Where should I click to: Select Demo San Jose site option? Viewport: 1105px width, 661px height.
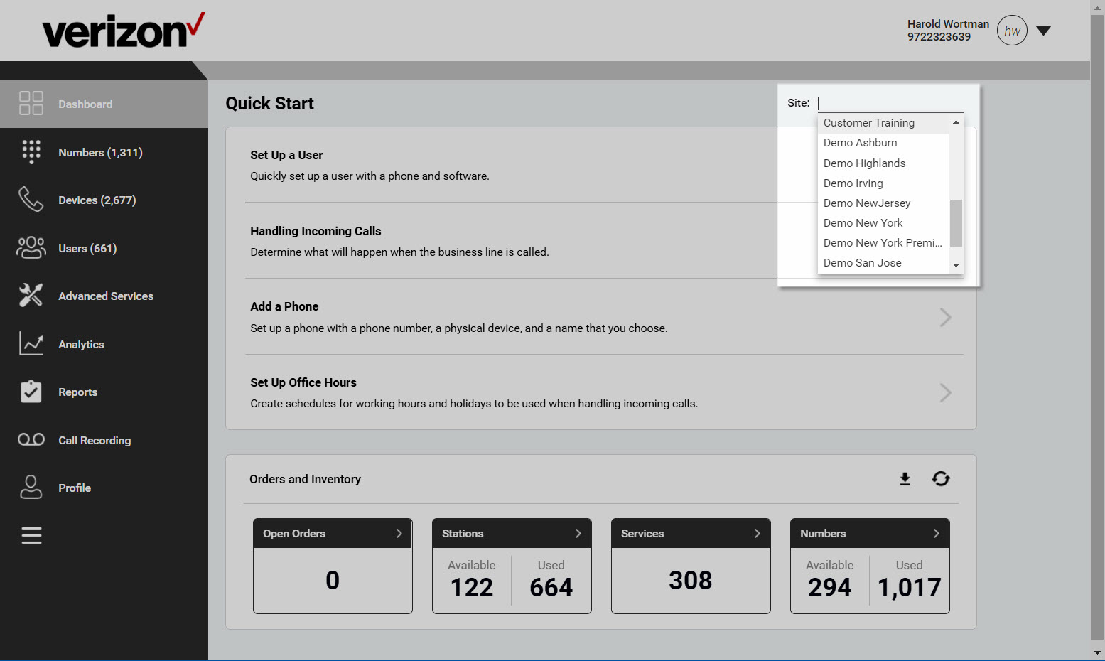(883, 262)
